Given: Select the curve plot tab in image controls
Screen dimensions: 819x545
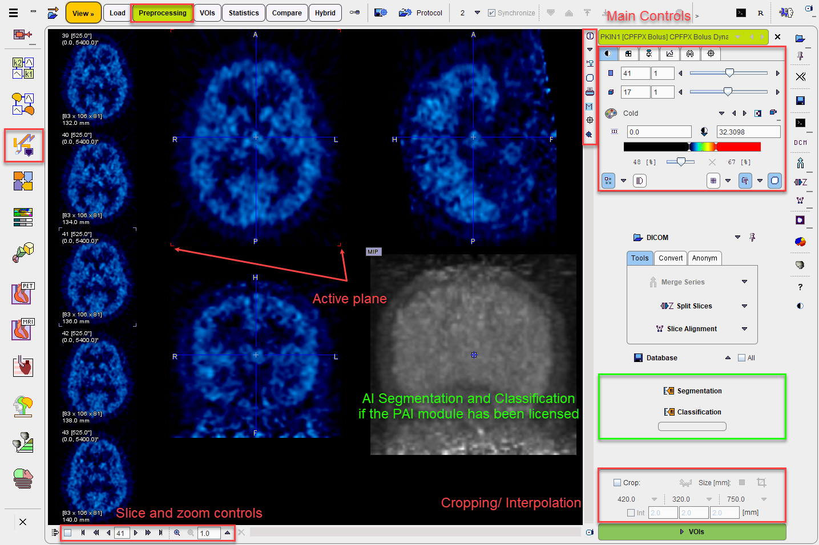Looking at the screenshot, I should tap(669, 54).
